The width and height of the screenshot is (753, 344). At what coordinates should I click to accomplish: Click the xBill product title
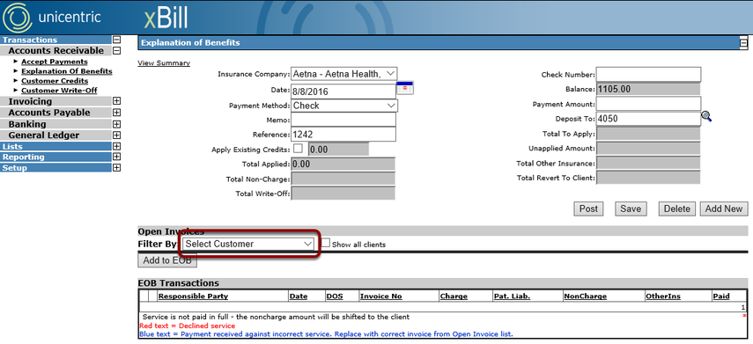click(166, 18)
